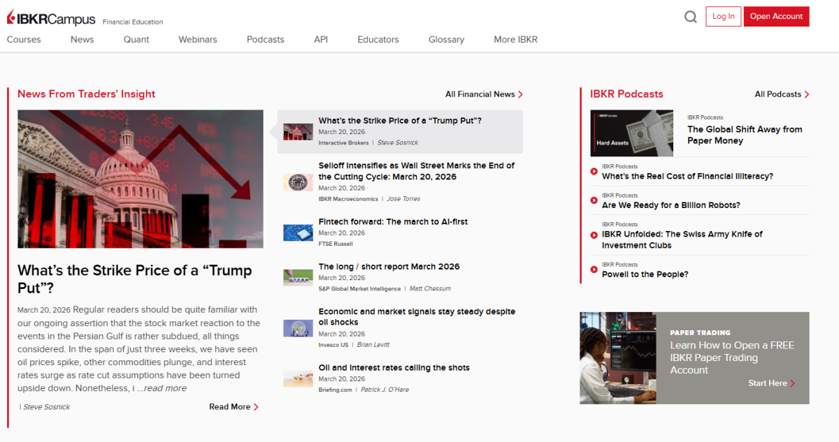Click play icon beside Real Cost of Financial Illiteracy
The height and width of the screenshot is (442, 839).
[594, 171]
